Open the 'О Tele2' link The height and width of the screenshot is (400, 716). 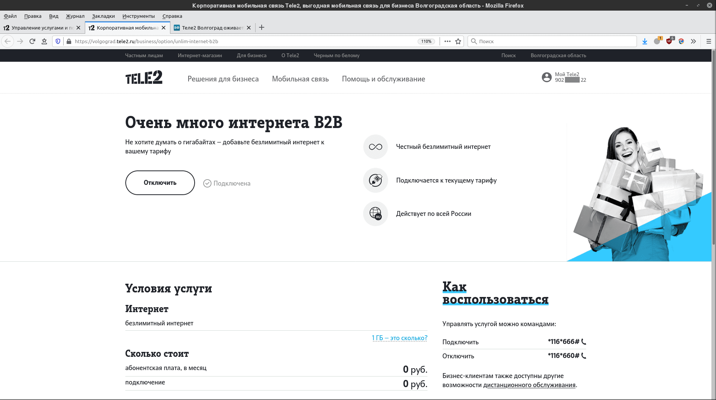point(290,55)
